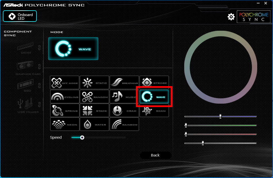This screenshot has width=273, height=178.
Task: Minimize the Polychrome Sync window
Action: (258, 3)
